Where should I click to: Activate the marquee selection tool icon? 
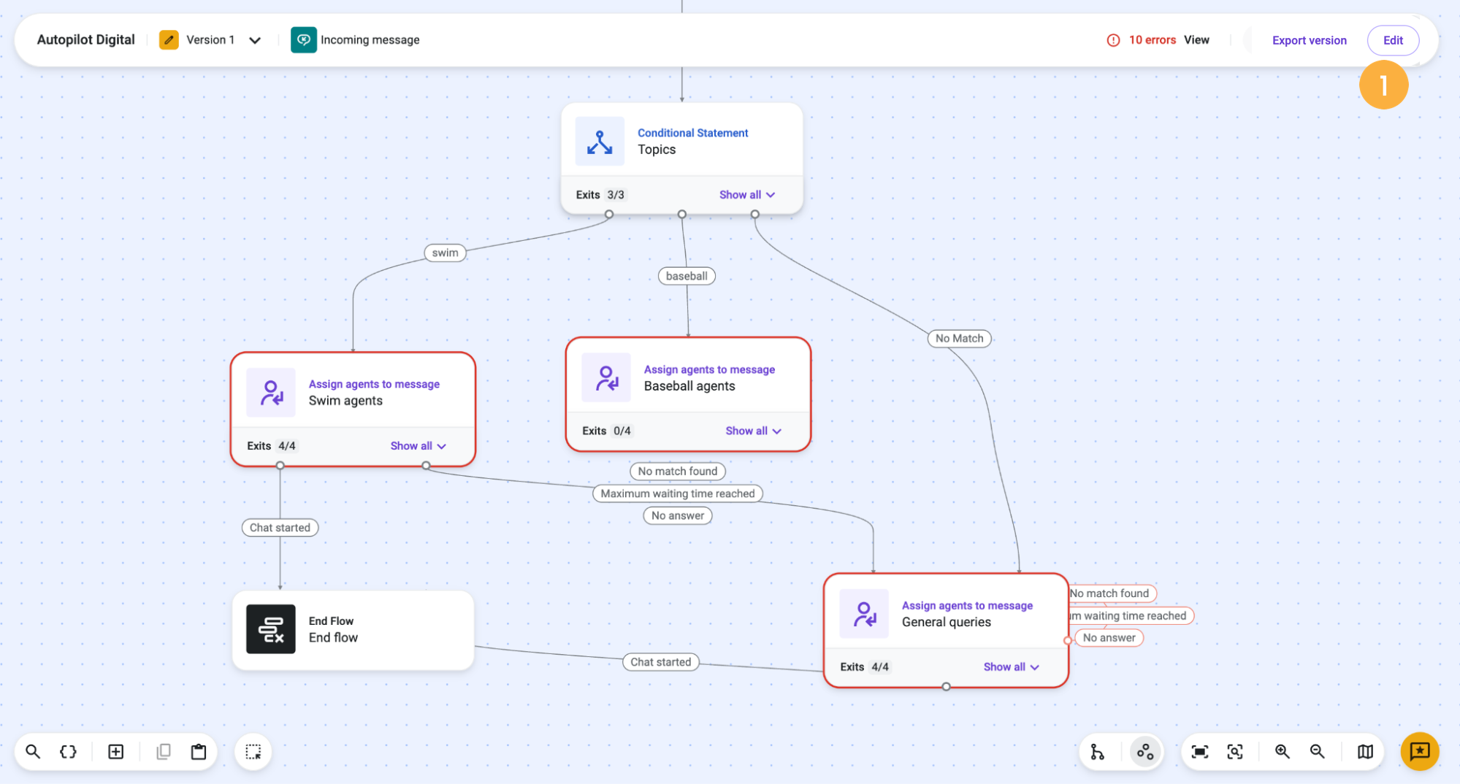pos(253,751)
